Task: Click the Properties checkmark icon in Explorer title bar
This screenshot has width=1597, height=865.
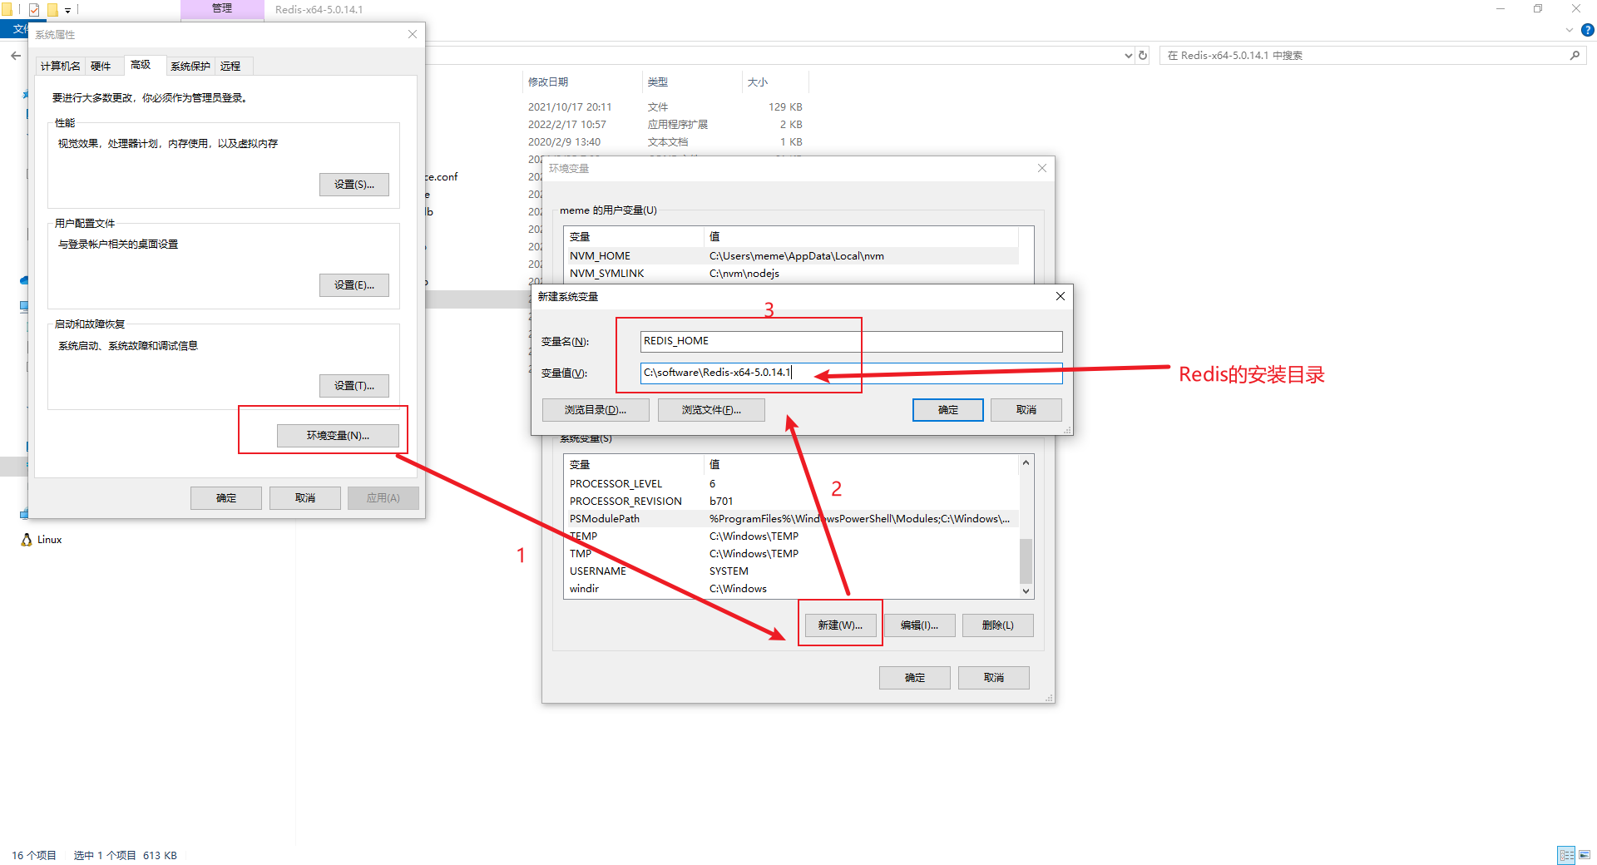Action: pyautogui.click(x=34, y=10)
